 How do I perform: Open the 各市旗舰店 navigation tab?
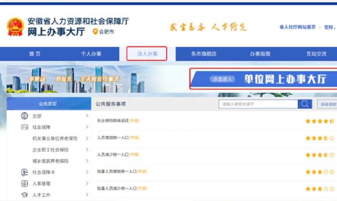[204, 54]
